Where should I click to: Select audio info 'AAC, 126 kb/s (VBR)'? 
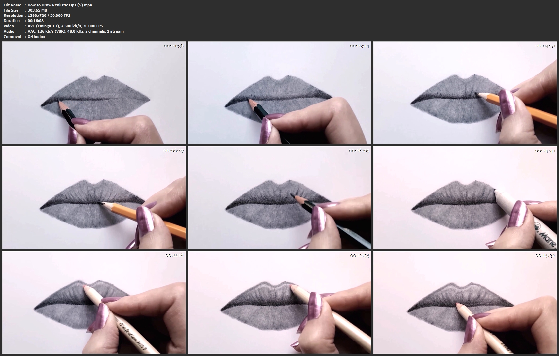click(x=47, y=31)
